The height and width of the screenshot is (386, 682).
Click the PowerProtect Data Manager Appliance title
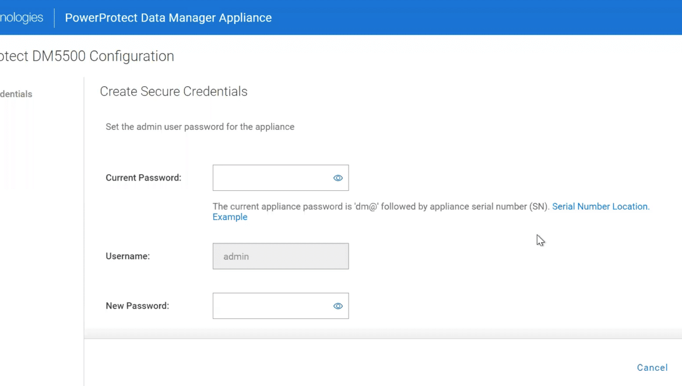[x=168, y=18]
